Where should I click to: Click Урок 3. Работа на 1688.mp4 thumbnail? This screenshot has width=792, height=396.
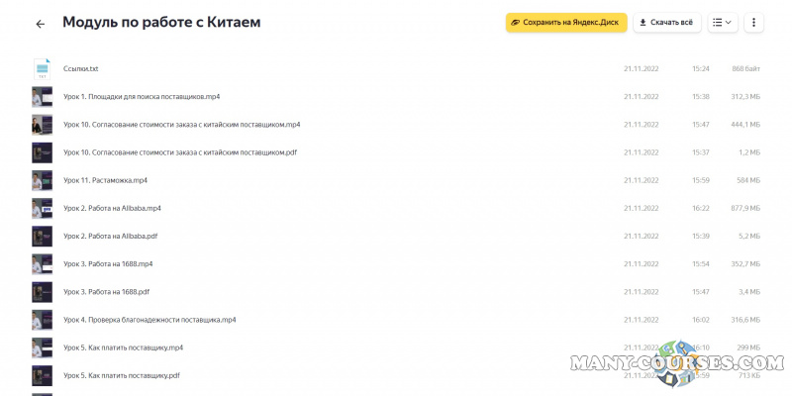point(42,264)
